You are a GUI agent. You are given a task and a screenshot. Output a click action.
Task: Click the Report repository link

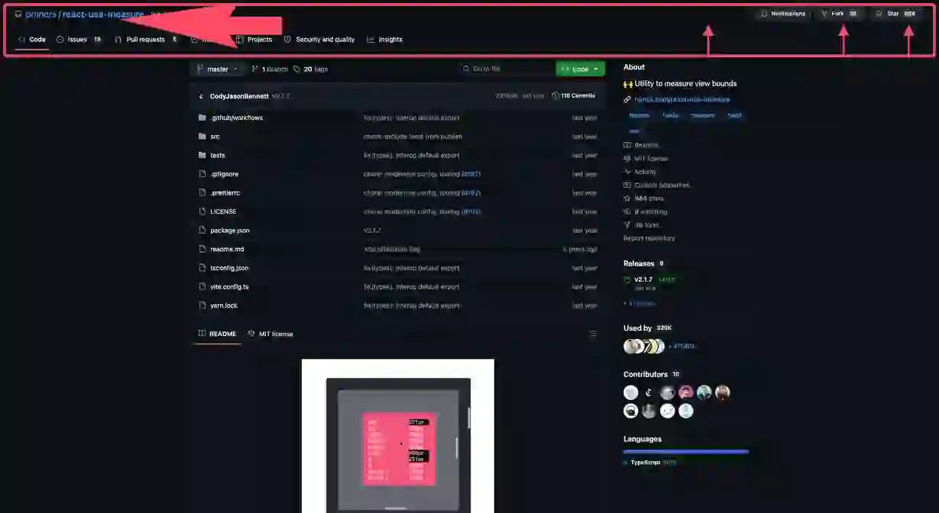pyautogui.click(x=649, y=238)
